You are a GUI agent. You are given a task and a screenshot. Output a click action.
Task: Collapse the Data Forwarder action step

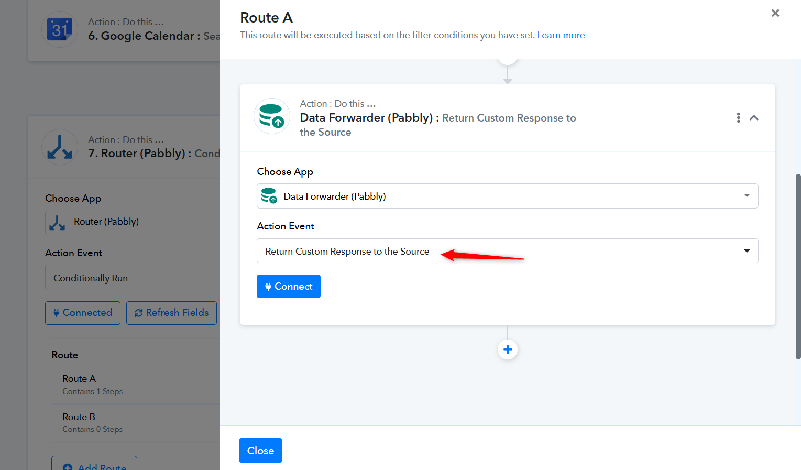(754, 118)
